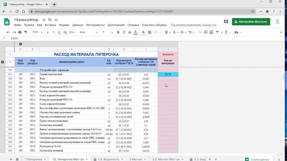The image size is (287, 161).
Task: Open the font size dropdown
Action: click(108, 32)
